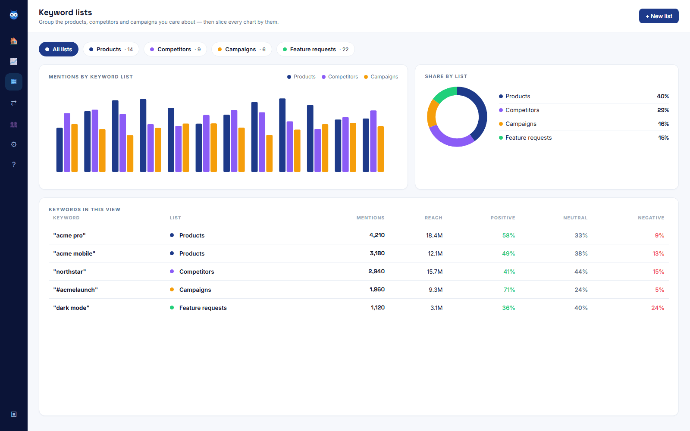690x431 pixels.
Task: Open the "dark mode" keyword row
Action: pyautogui.click(x=359, y=308)
